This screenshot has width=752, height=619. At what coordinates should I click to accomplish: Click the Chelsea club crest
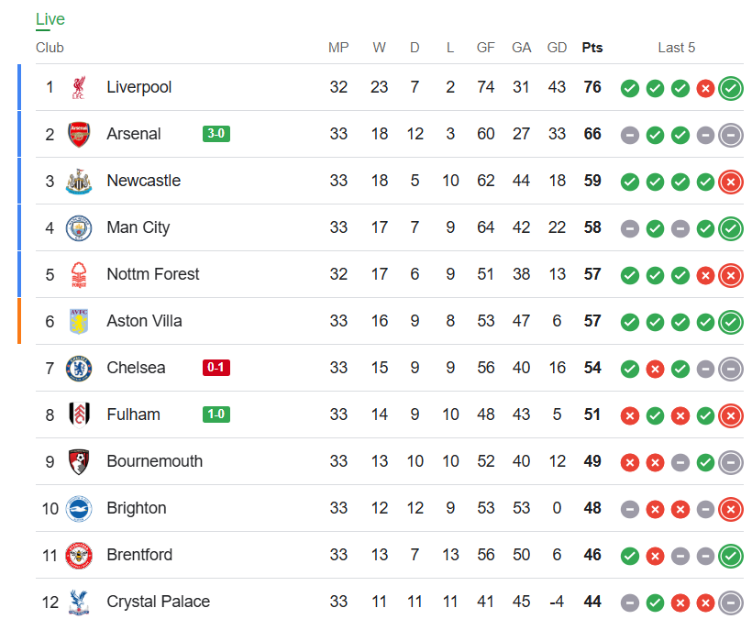tap(79, 369)
